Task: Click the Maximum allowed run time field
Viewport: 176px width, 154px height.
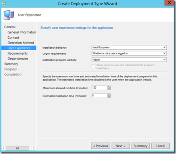Action: point(99,88)
